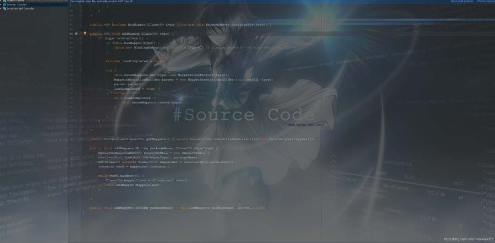Expand the folded addMappers packageName method on line 85
Screen dimensions: 495x243
(x=81, y=208)
